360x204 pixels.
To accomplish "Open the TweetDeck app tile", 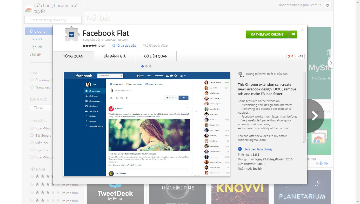I will [115, 194].
